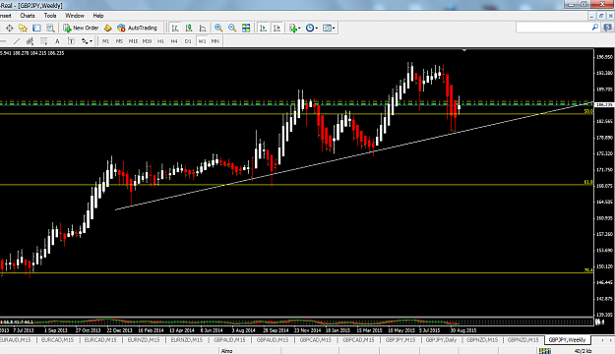Select the W1 weekly timeframe
Image resolution: width=615 pixels, height=354 pixels.
click(x=202, y=41)
